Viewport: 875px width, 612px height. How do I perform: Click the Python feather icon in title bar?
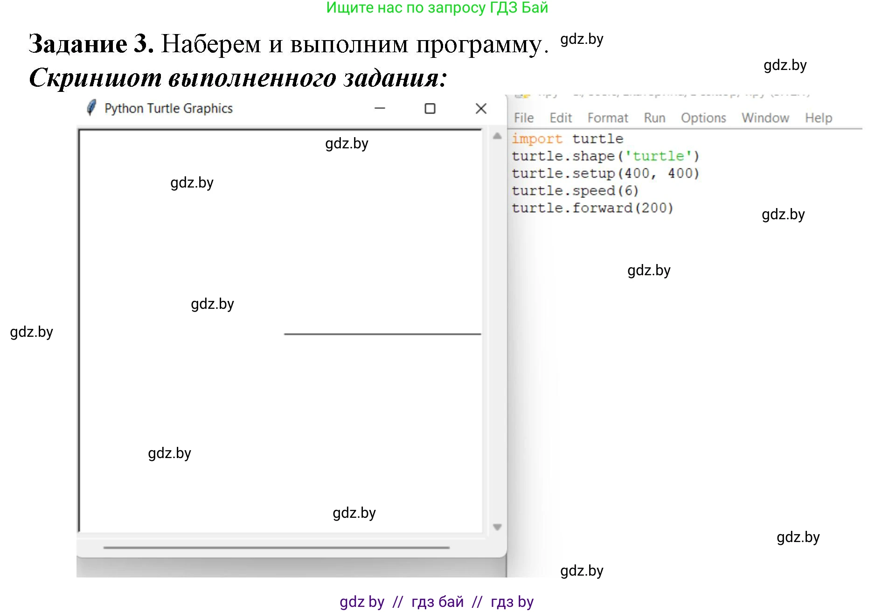pyautogui.click(x=90, y=108)
